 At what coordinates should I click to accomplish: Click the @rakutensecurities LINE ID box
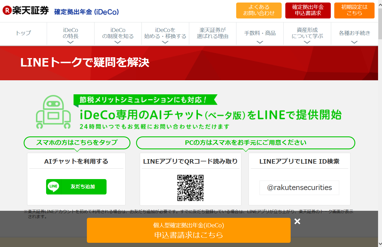pos(299,187)
